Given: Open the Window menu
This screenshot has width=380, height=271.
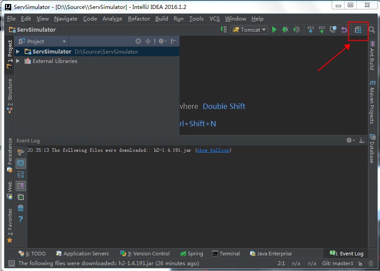Looking at the screenshot, I should pyautogui.click(x=235, y=19).
